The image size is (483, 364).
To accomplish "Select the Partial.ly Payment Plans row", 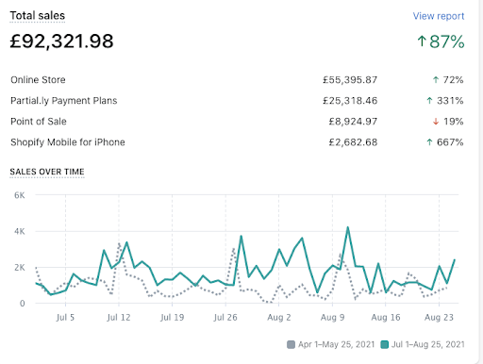I will pos(237,101).
